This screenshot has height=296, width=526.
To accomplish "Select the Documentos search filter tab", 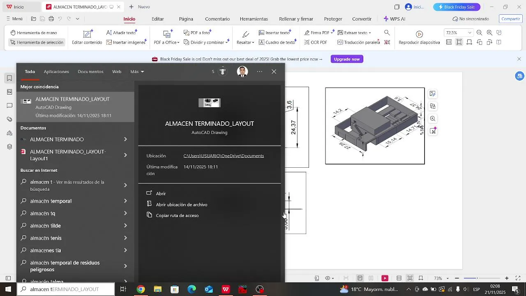I will pos(90,72).
